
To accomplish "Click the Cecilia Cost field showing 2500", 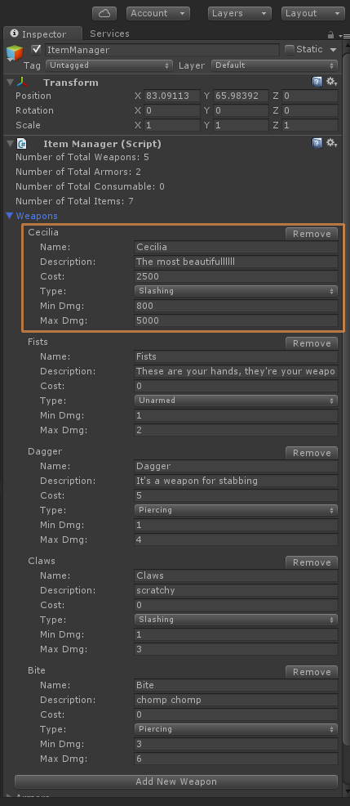I will coord(236,276).
